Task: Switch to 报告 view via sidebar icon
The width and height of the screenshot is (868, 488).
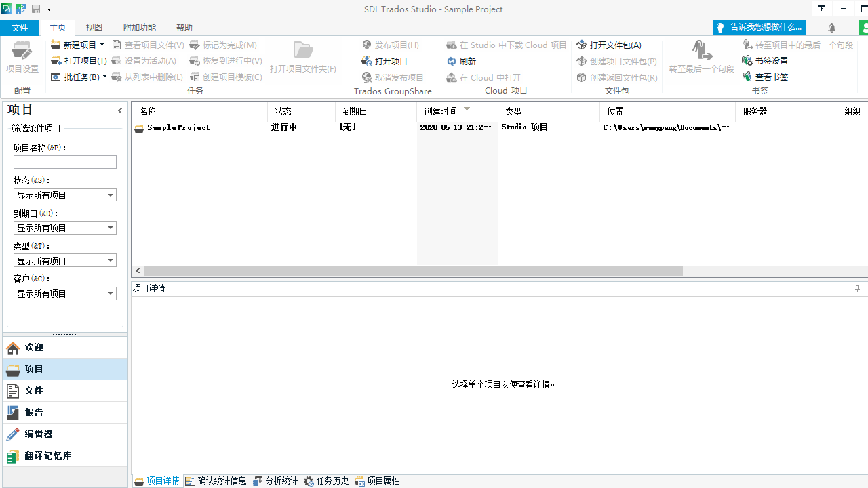Action: (x=14, y=413)
